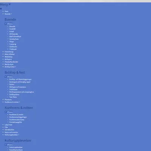
Task: Expand the Bröllop & fest menu entry
Action: pyautogui.click(x=10, y=67)
